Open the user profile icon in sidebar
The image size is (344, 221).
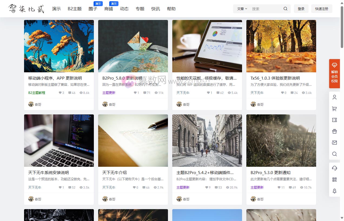(x=335, y=97)
